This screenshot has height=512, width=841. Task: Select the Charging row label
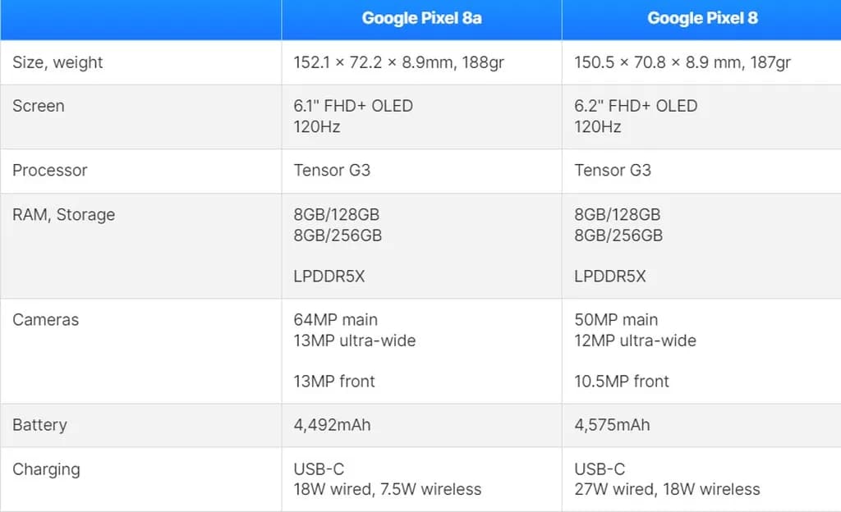pos(46,469)
